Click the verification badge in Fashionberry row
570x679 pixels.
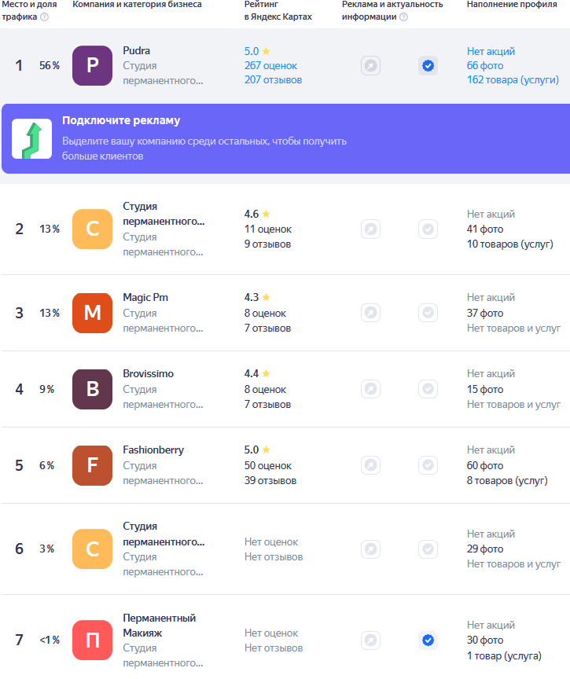click(428, 465)
